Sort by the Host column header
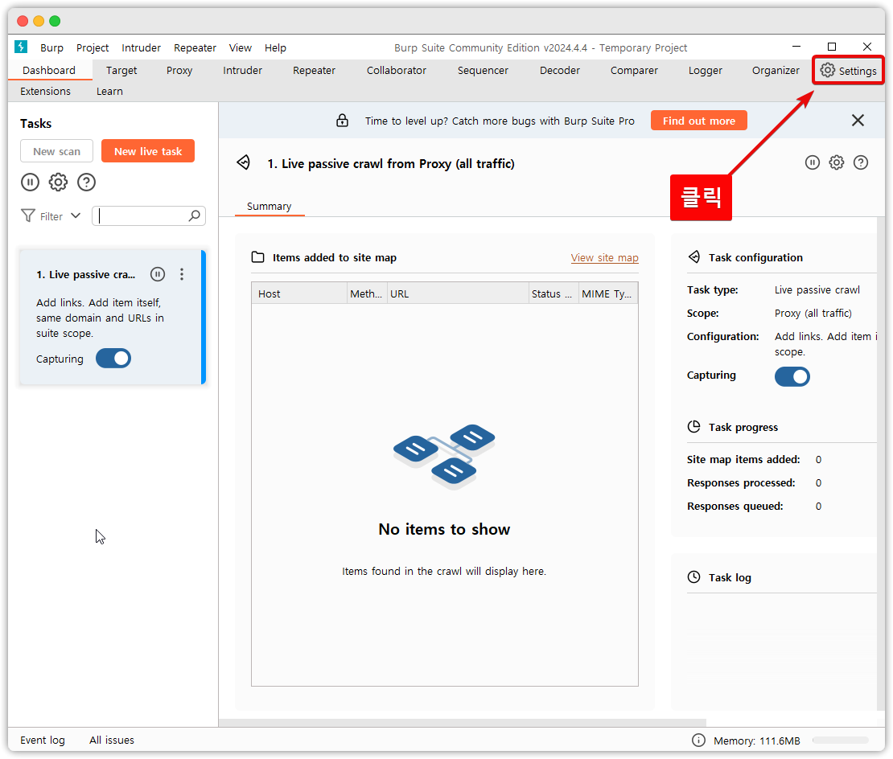 [x=299, y=293]
